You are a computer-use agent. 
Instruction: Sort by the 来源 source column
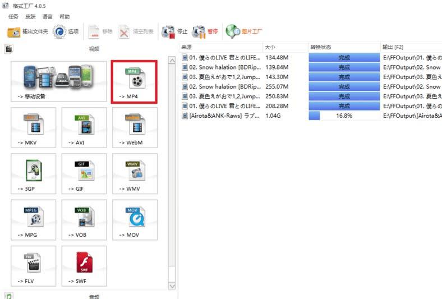point(221,47)
